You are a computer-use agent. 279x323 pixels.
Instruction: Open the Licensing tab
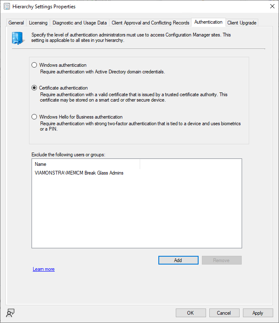pyautogui.click(x=38, y=23)
